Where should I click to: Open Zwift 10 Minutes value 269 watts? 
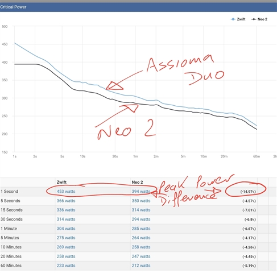pos(66,247)
